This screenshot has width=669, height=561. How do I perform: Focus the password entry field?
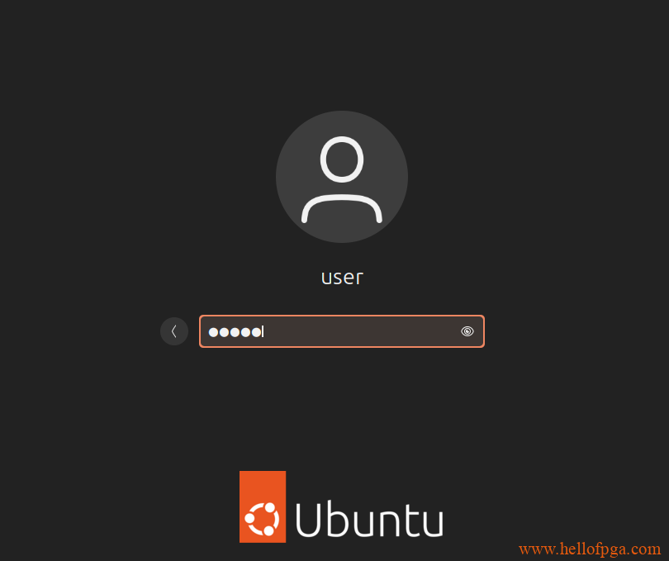[x=342, y=331]
